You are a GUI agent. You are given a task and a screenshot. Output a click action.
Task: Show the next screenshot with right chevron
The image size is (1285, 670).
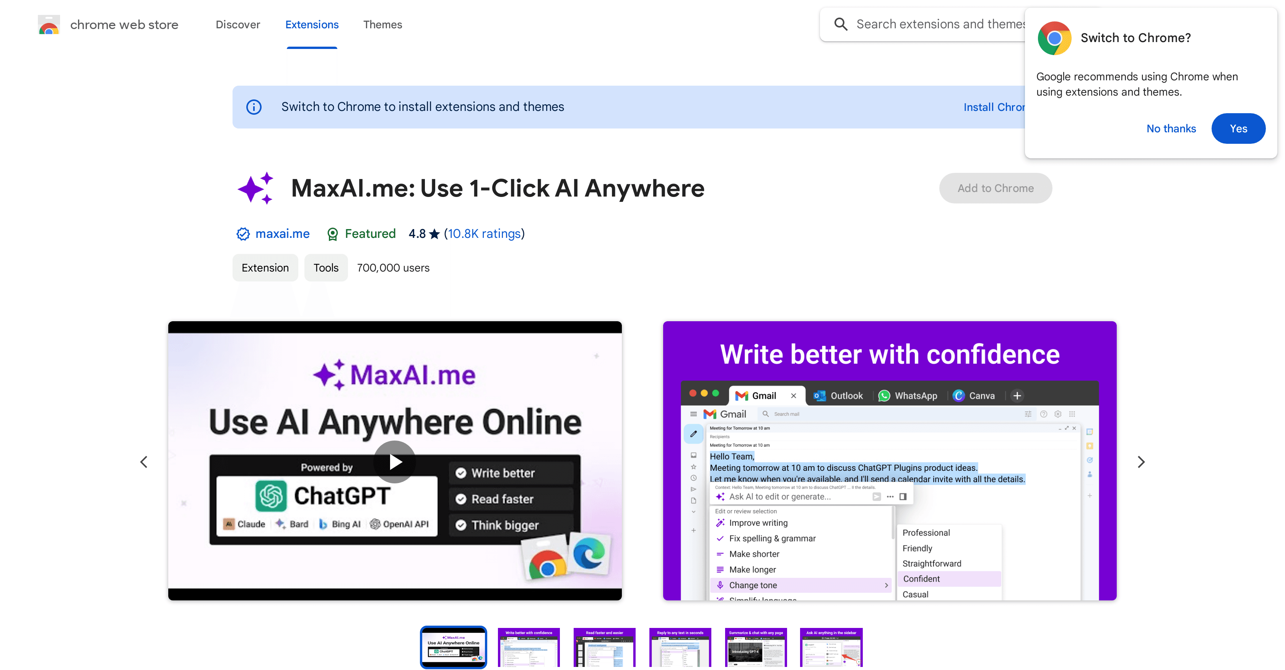click(x=1141, y=462)
